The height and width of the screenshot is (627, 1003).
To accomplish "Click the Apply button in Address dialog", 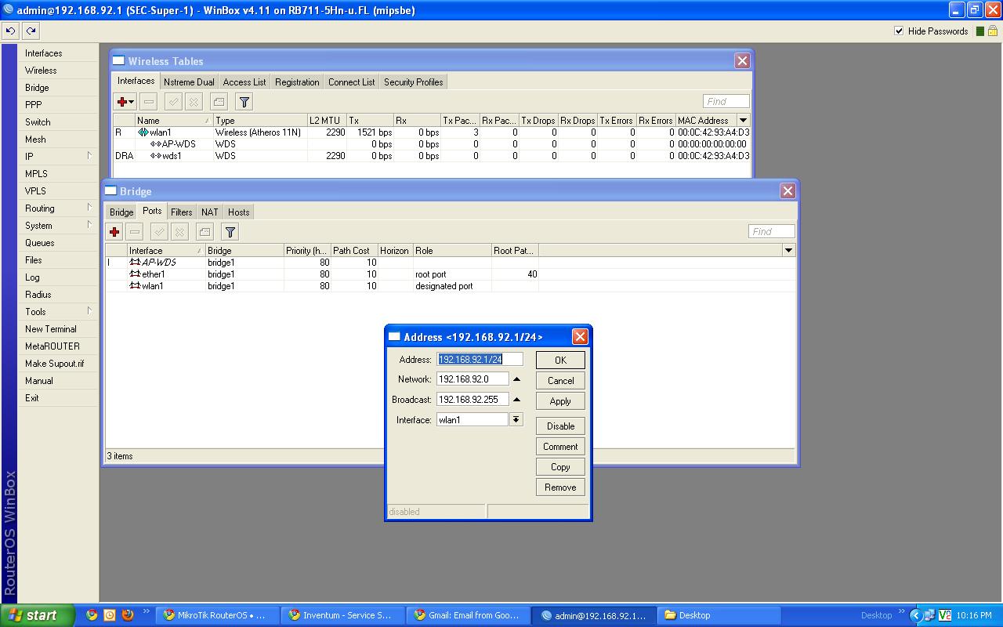I will (x=560, y=401).
